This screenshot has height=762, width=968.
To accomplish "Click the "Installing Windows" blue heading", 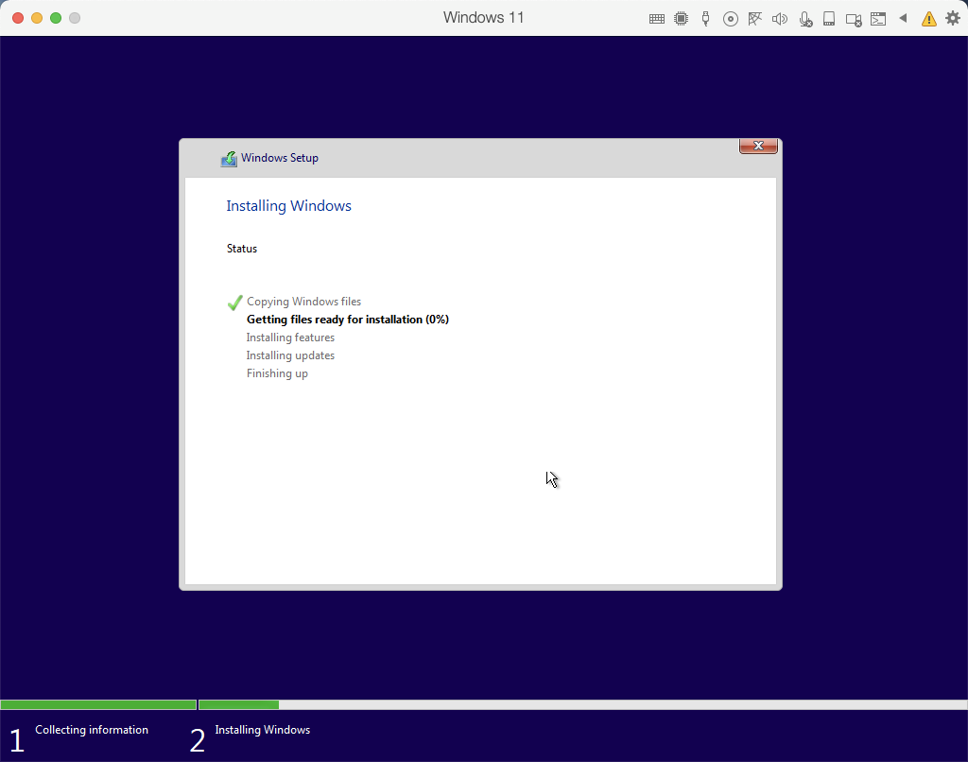I will pyautogui.click(x=288, y=206).
